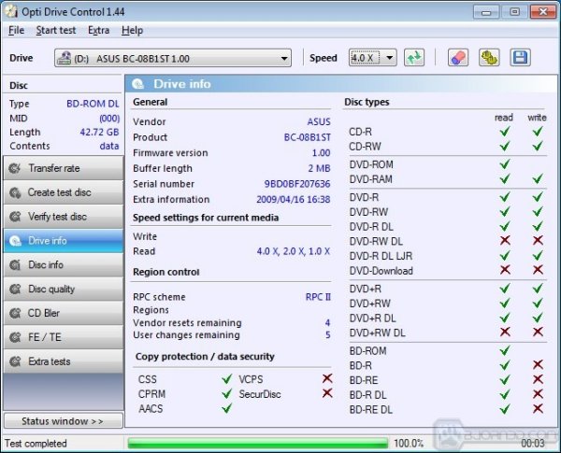Click the eraser disc icon

[x=458, y=58]
